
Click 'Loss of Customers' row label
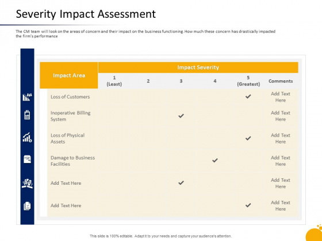pyautogui.click(x=70, y=97)
